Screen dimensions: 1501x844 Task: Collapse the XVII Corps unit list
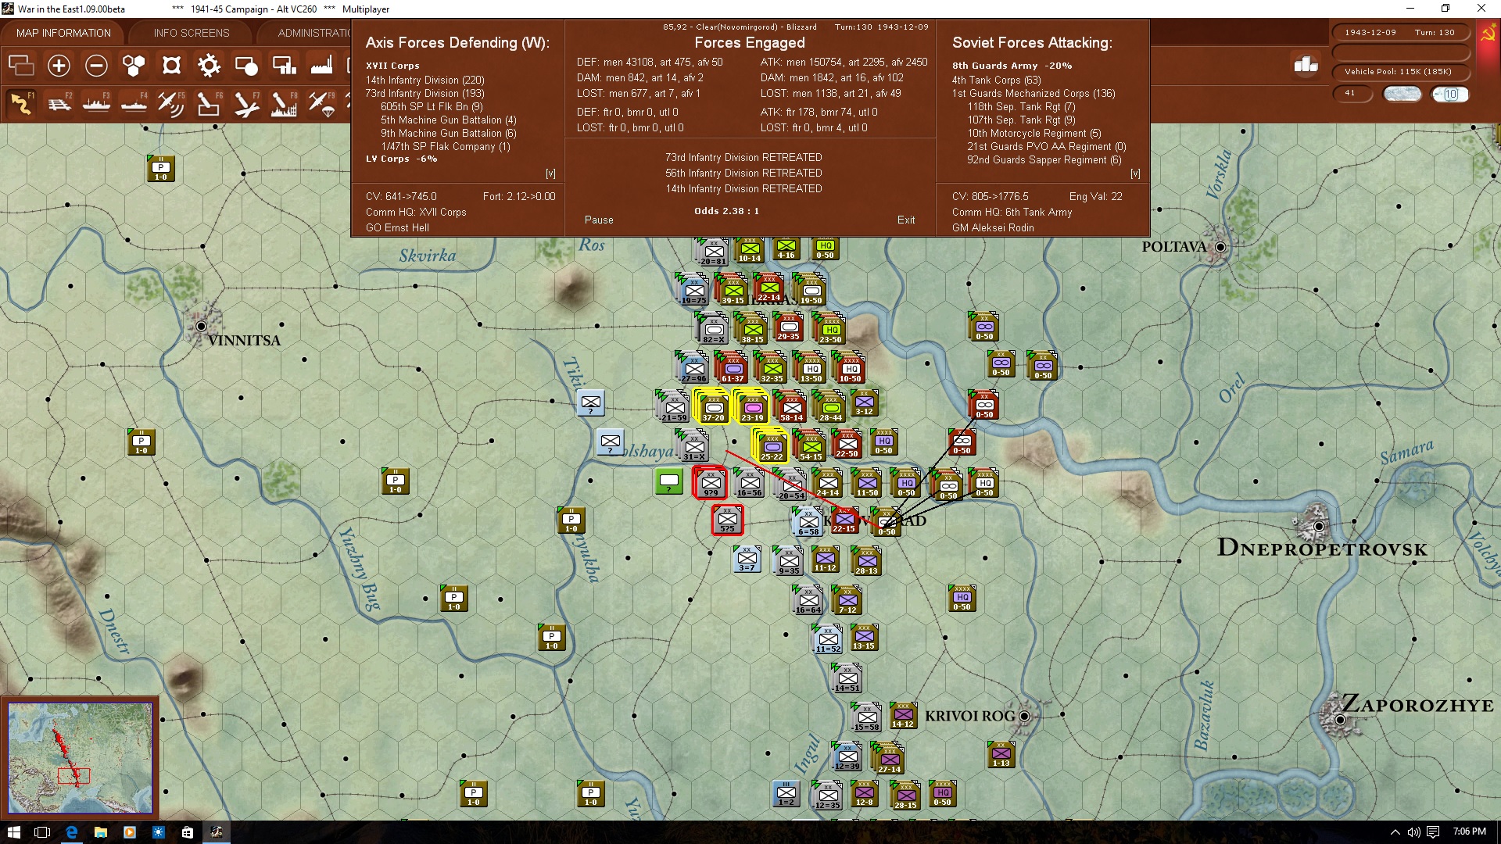[392, 66]
